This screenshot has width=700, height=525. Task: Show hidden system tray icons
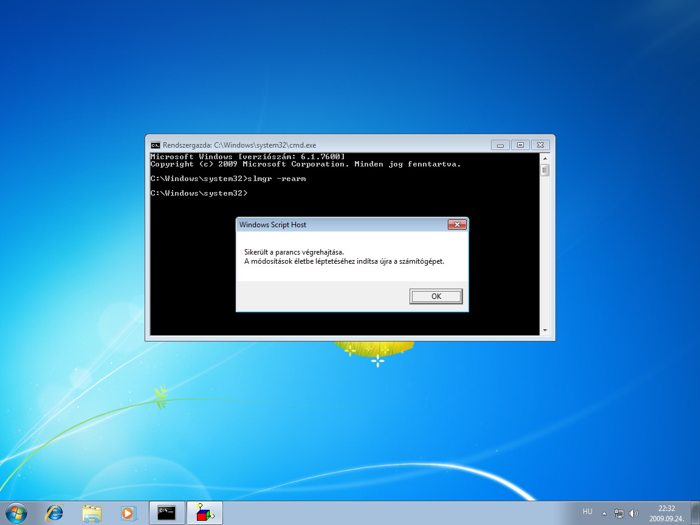click(604, 513)
